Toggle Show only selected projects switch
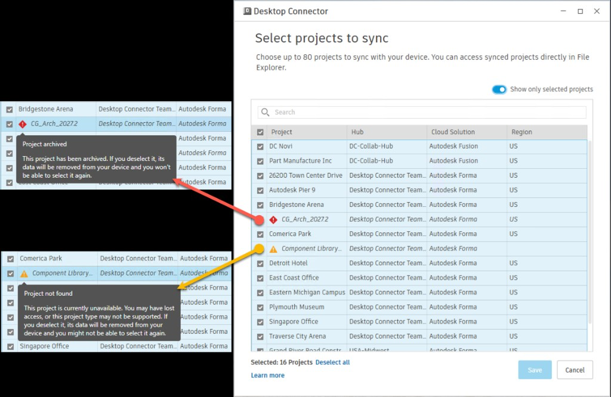Image resolution: width=611 pixels, height=397 pixels. (x=499, y=89)
